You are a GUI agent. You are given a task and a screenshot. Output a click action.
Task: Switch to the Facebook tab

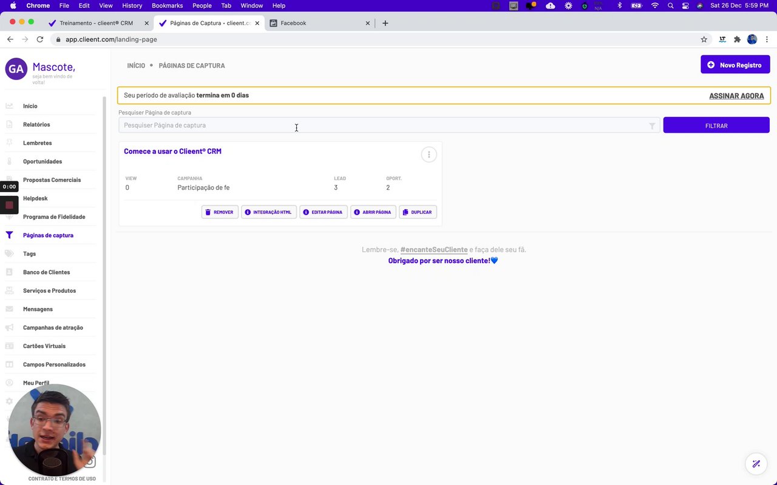[x=318, y=23]
